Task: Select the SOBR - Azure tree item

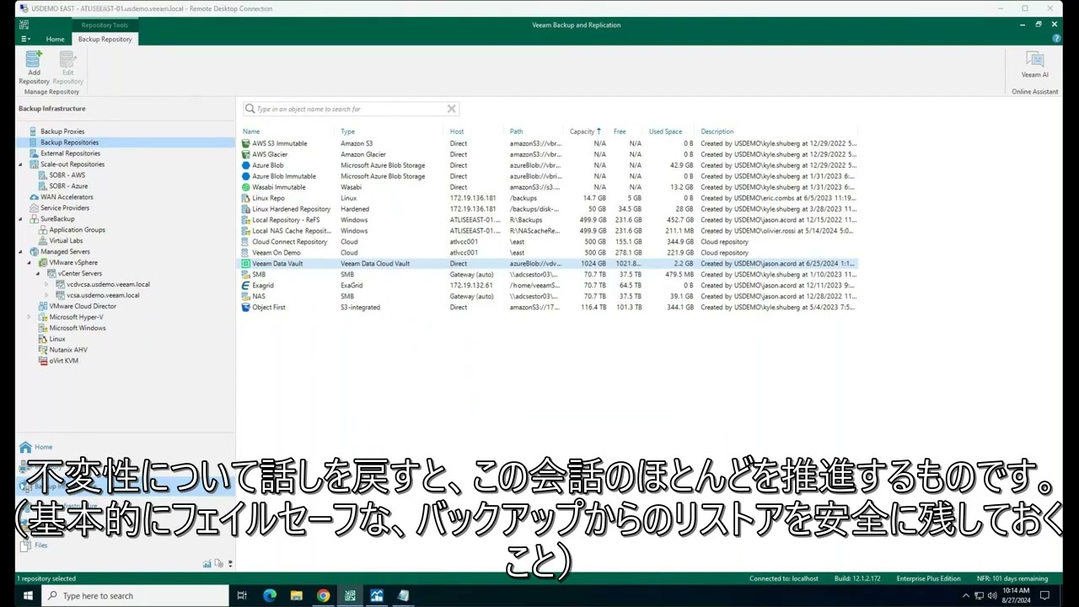Action: click(68, 186)
